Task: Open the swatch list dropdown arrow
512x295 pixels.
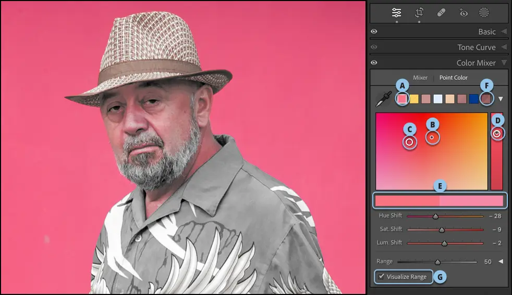Action: [501, 99]
